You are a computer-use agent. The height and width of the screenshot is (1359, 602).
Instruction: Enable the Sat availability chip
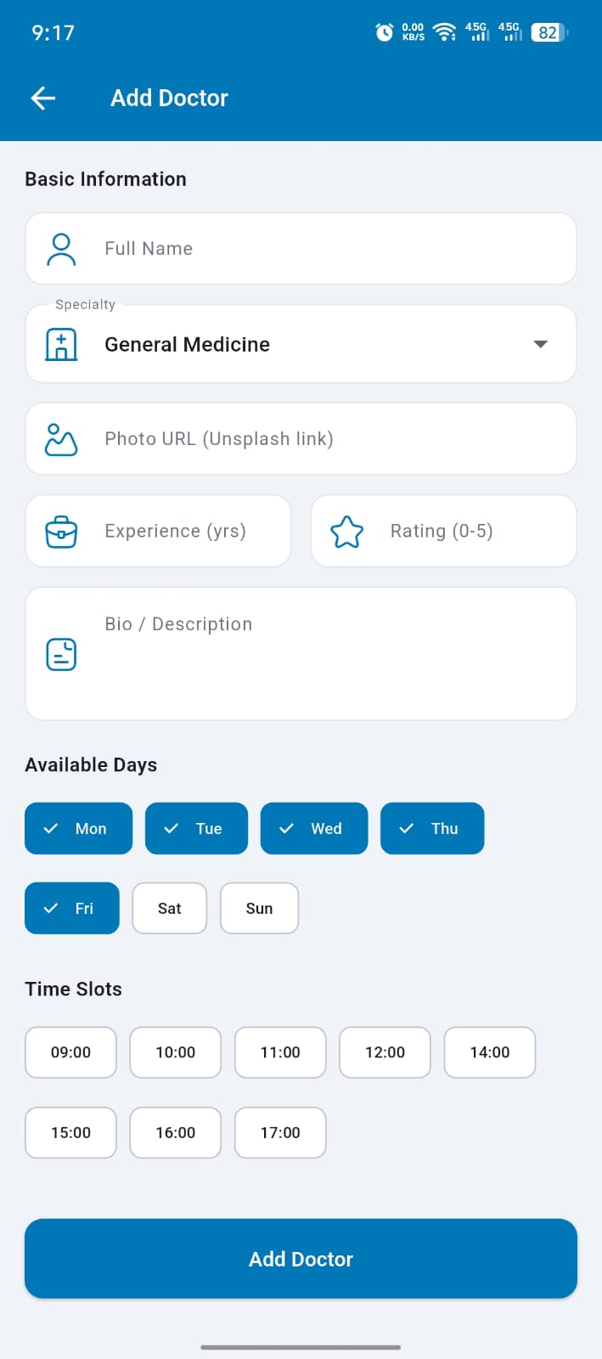[x=169, y=908]
